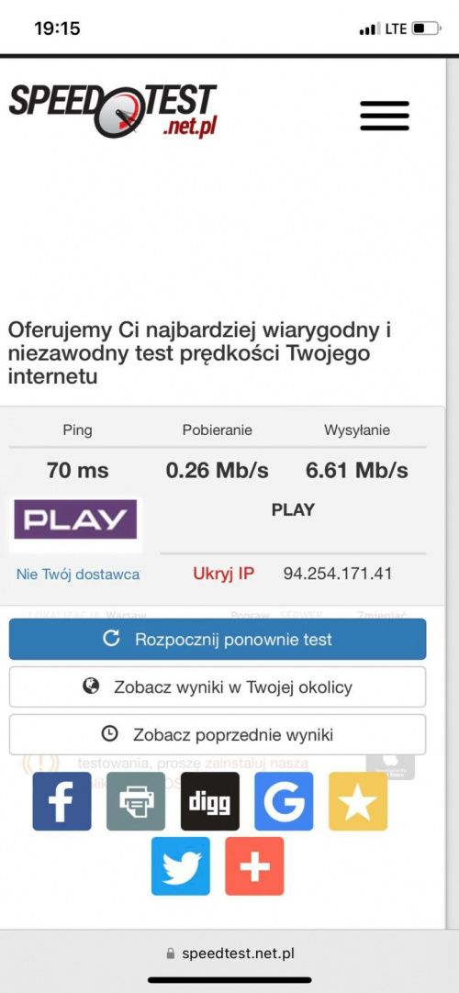Viewport: 459px width, 993px height.
Task: Click the Ukryj IP link
Action: tap(223, 574)
